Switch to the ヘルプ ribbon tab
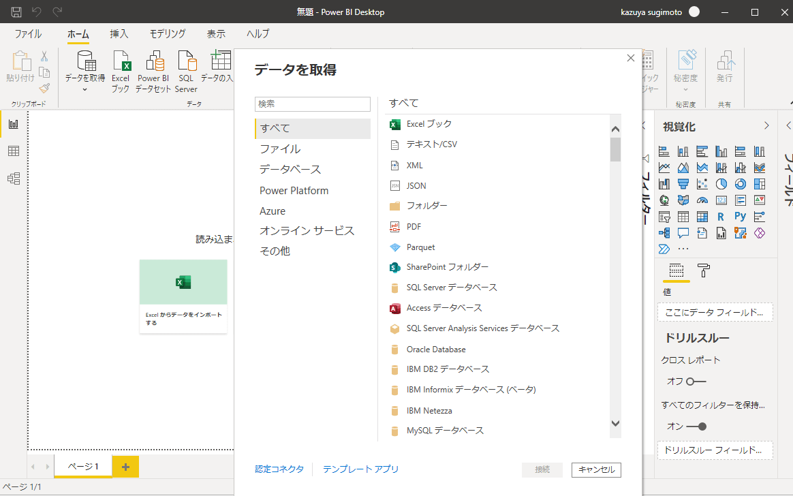Image resolution: width=793 pixels, height=496 pixels. (x=258, y=34)
